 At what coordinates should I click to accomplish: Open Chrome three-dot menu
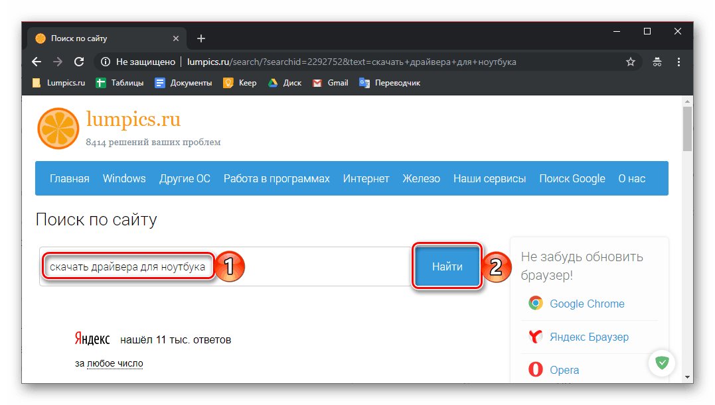[678, 62]
